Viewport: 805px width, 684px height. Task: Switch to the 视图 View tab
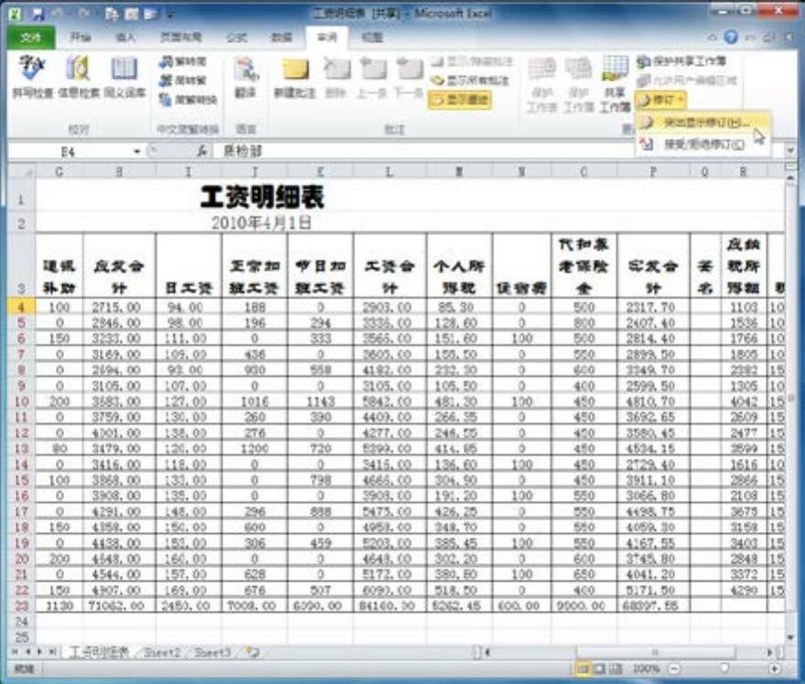pos(372,38)
